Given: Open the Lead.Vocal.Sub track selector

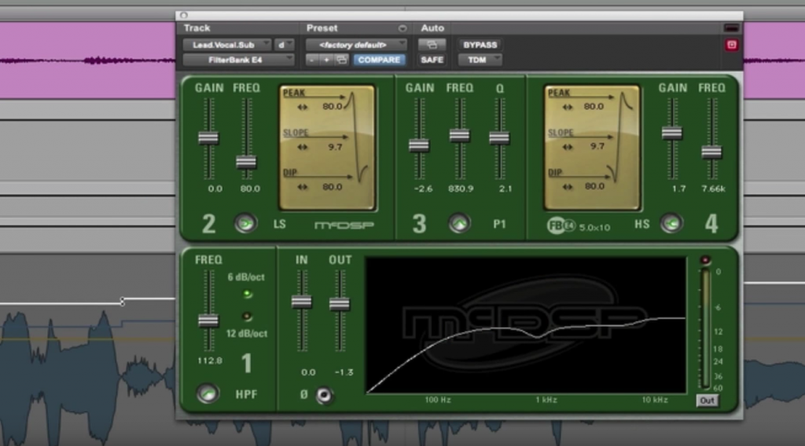Looking at the screenshot, I should tap(226, 45).
